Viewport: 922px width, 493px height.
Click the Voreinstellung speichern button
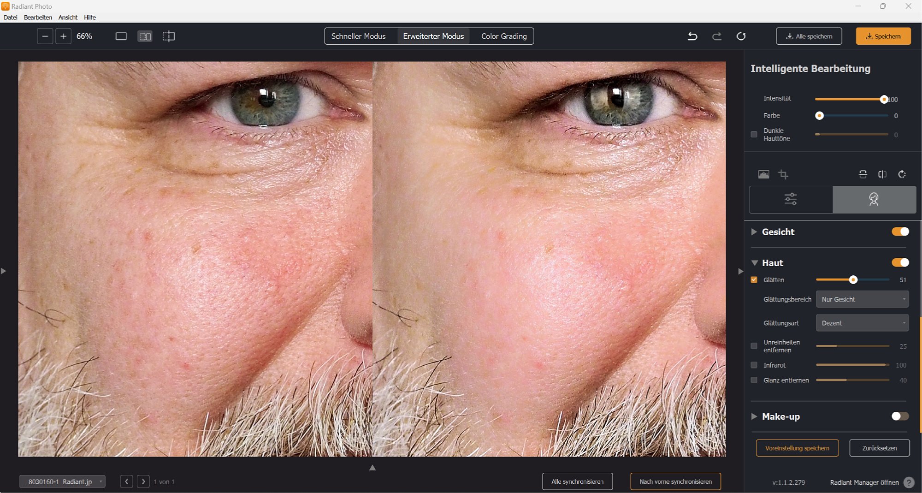pyautogui.click(x=797, y=448)
